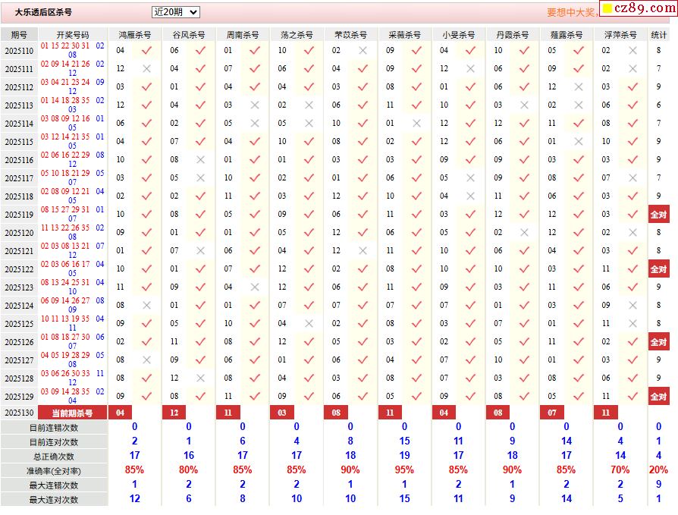Click the 全对 badge in row 2025119
This screenshot has height=515, width=678.
pos(658,215)
